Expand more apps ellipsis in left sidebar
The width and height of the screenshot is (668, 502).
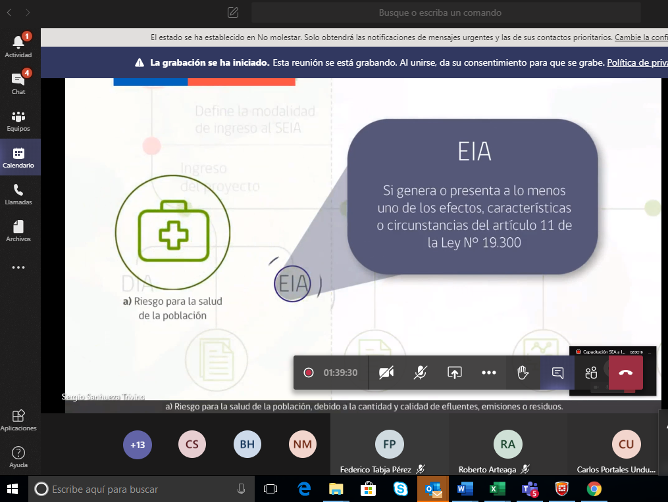[18, 267]
